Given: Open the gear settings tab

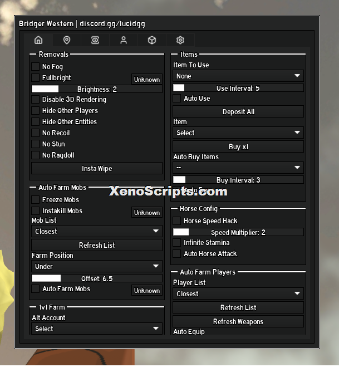Looking at the screenshot, I should pyautogui.click(x=180, y=40).
